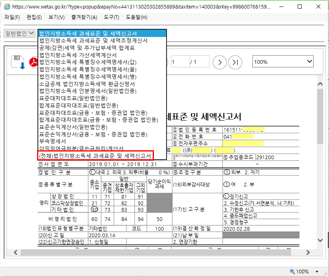Click the total pages indicator / 1
Image resolution: width=329 pixels, height=277 pixels.
(193, 62)
